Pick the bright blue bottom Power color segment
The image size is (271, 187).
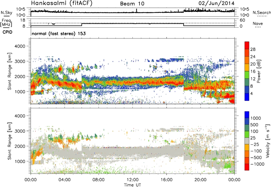pos(247,97)
